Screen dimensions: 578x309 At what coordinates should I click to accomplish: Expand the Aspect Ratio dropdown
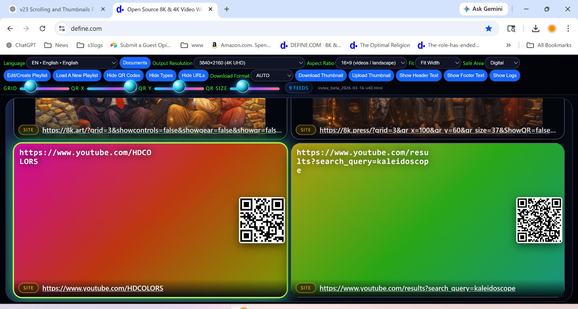coord(371,63)
